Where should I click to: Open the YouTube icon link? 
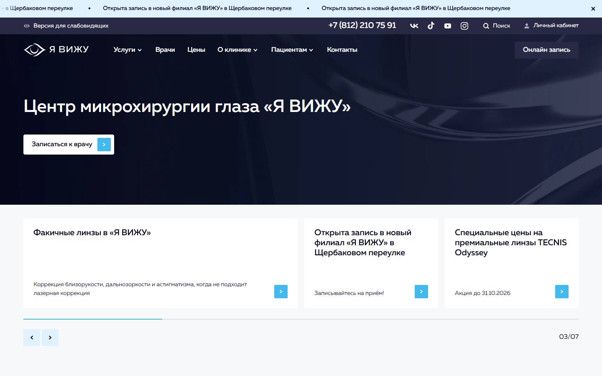(448, 26)
